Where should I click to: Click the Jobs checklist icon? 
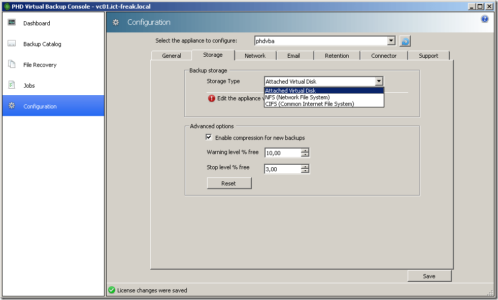coord(12,85)
